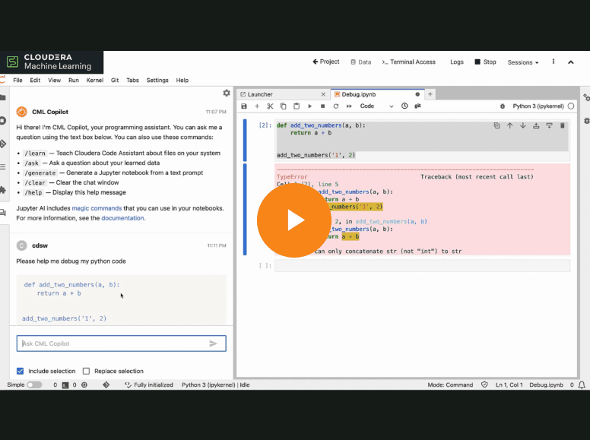Image resolution: width=590 pixels, height=440 pixels.
Task: Open the Git menu
Action: pyautogui.click(x=115, y=80)
